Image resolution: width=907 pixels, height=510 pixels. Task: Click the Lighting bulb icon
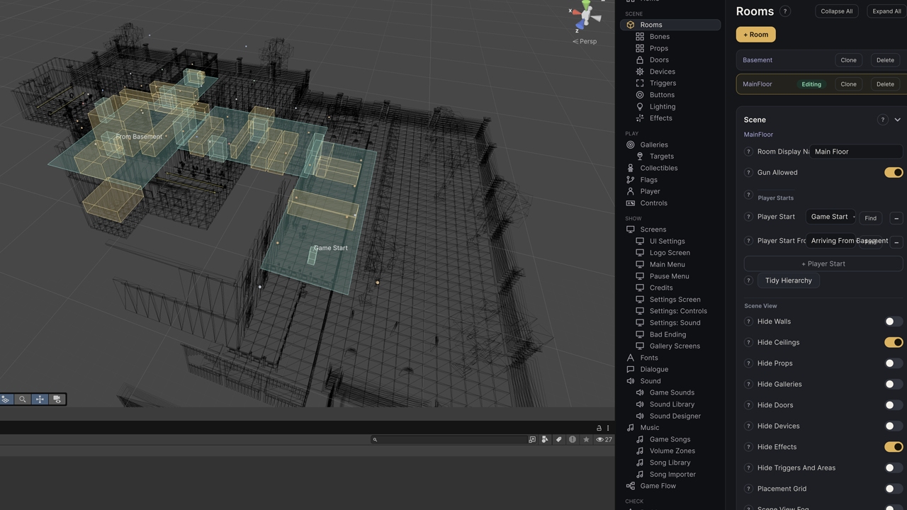[x=640, y=106]
